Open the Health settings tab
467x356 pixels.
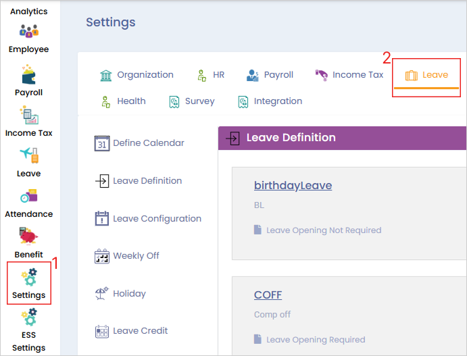point(123,101)
